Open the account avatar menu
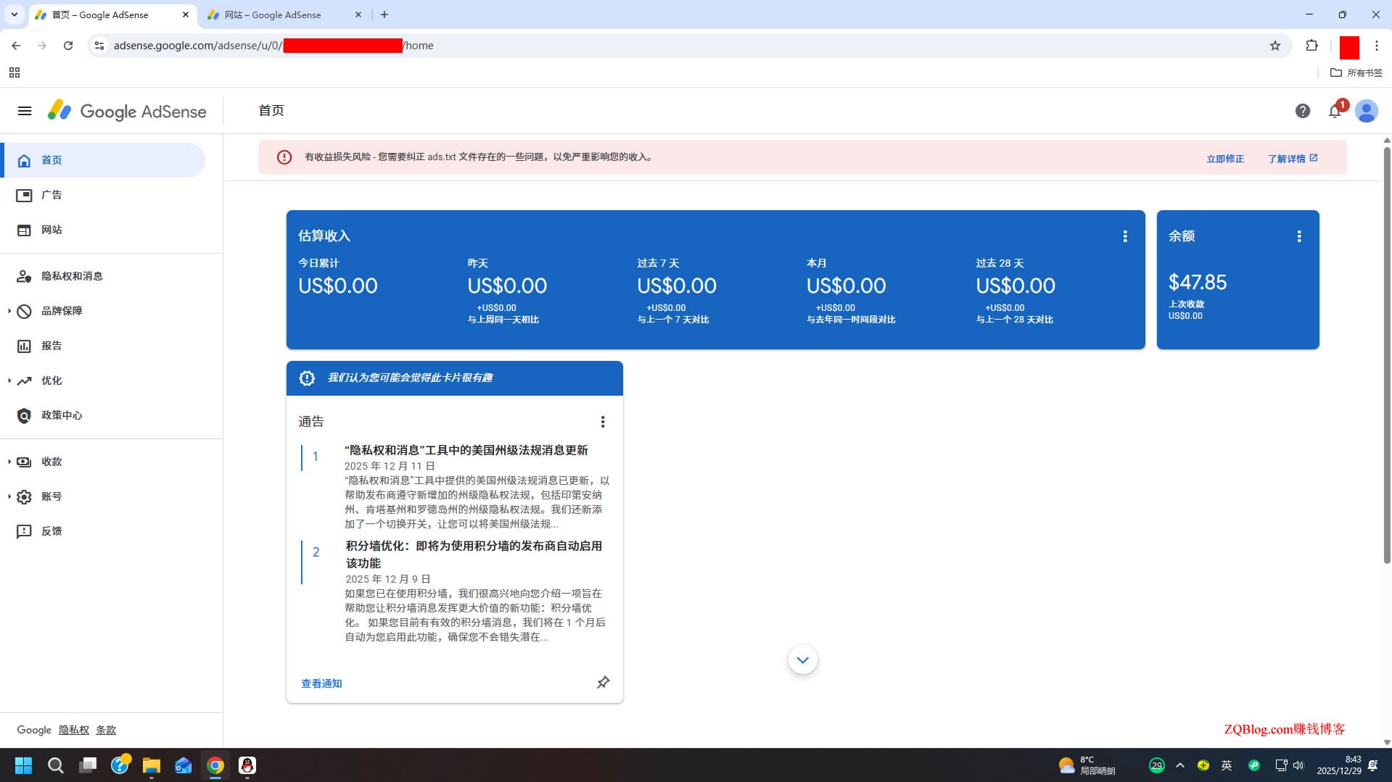Viewport: 1392px width, 782px height. [x=1367, y=111]
